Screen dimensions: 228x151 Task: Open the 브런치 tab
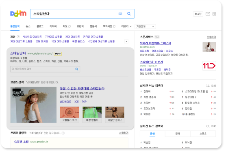pos(80,26)
